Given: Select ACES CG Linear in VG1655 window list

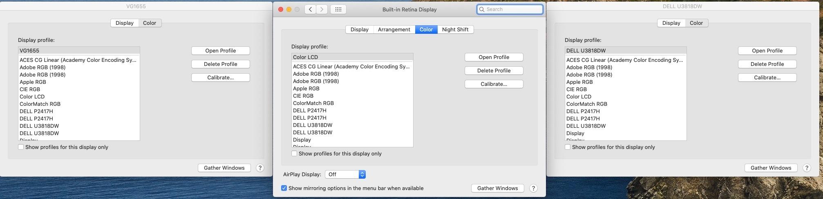Looking at the screenshot, I should click(79, 60).
